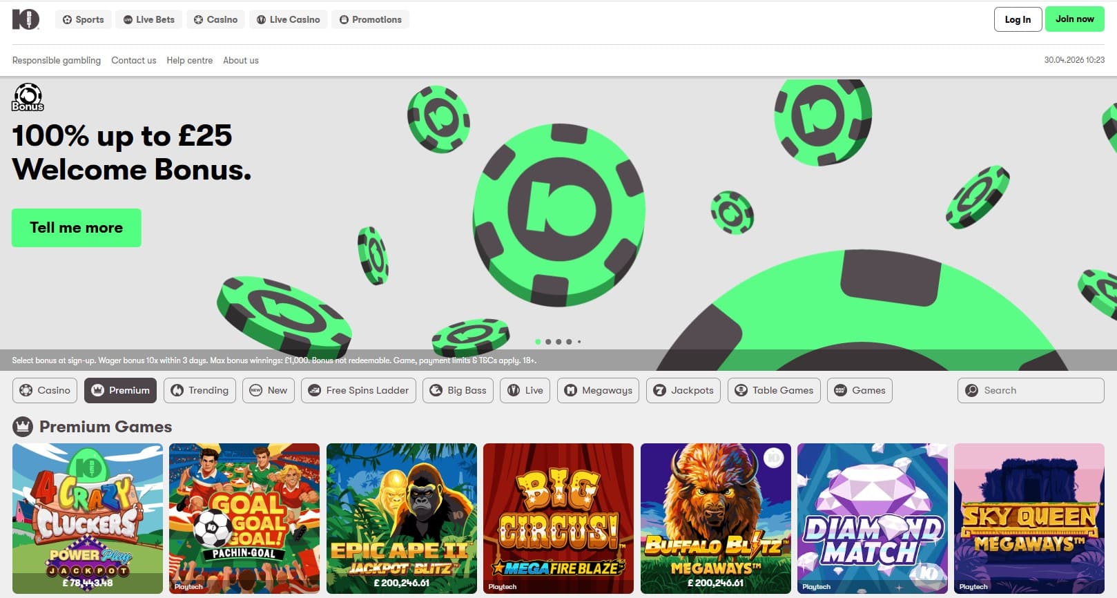1117x598 pixels.
Task: Click the Sports soccer ball icon
Action: [67, 20]
